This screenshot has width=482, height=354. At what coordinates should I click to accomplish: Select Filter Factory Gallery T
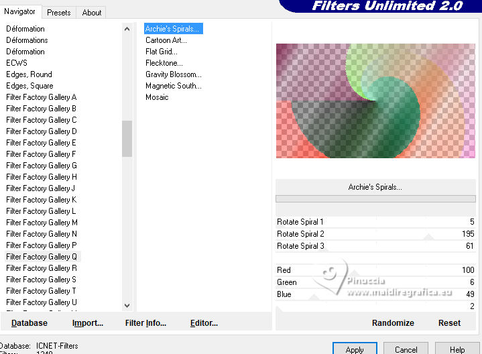(x=41, y=290)
